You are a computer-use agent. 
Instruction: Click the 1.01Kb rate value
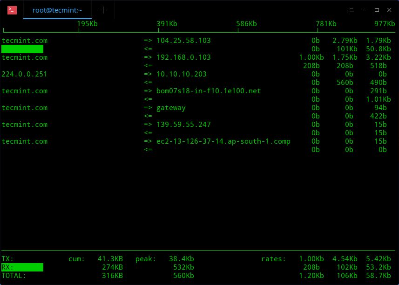coord(379,99)
